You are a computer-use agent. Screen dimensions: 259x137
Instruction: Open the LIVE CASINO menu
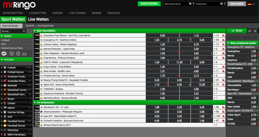pos(77,13)
